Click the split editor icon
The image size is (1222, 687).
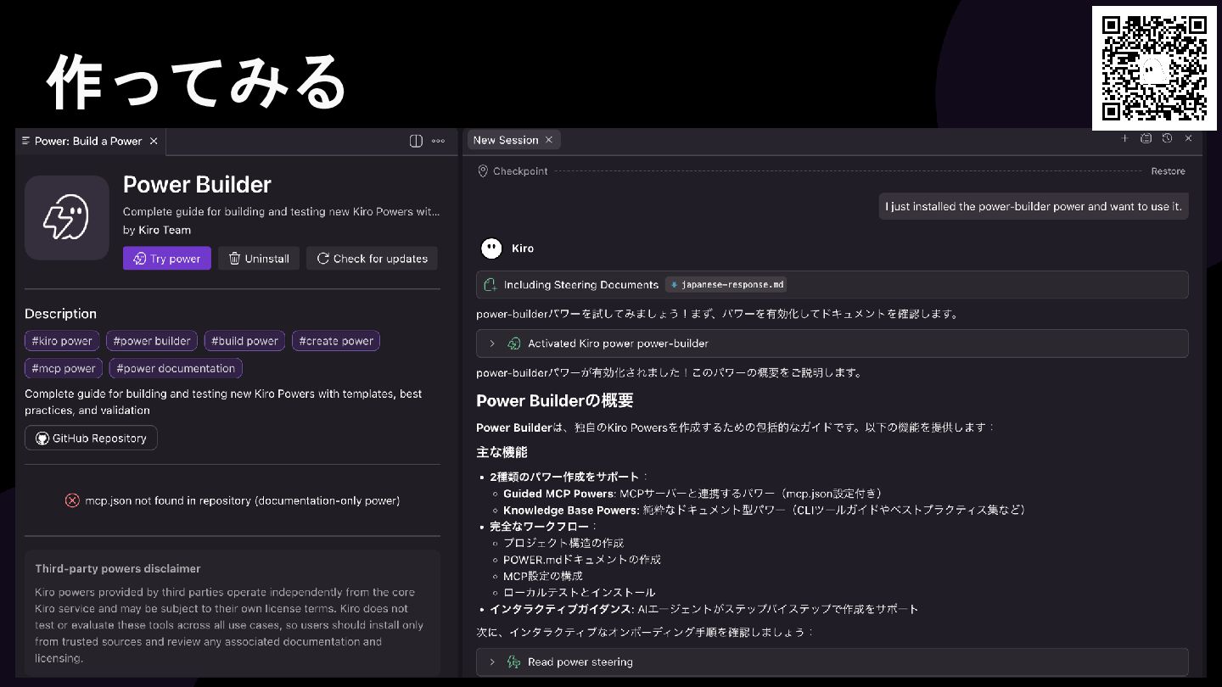click(416, 141)
